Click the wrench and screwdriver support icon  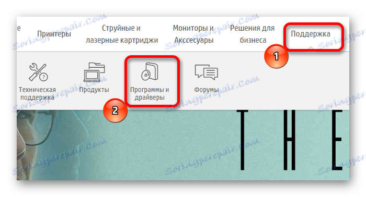tap(38, 72)
